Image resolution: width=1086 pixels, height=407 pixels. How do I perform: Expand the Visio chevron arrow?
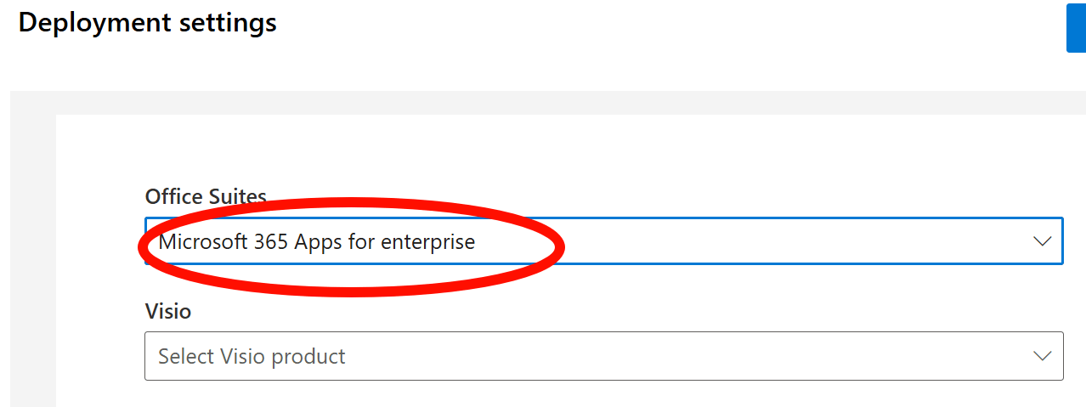(x=1042, y=356)
